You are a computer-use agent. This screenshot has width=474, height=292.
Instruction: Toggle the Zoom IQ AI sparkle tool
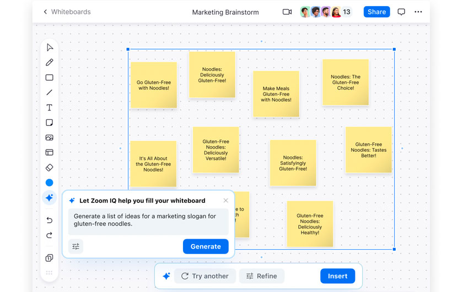coord(50,198)
